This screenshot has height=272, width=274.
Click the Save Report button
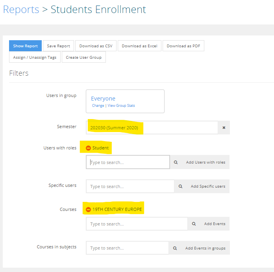coord(58,46)
